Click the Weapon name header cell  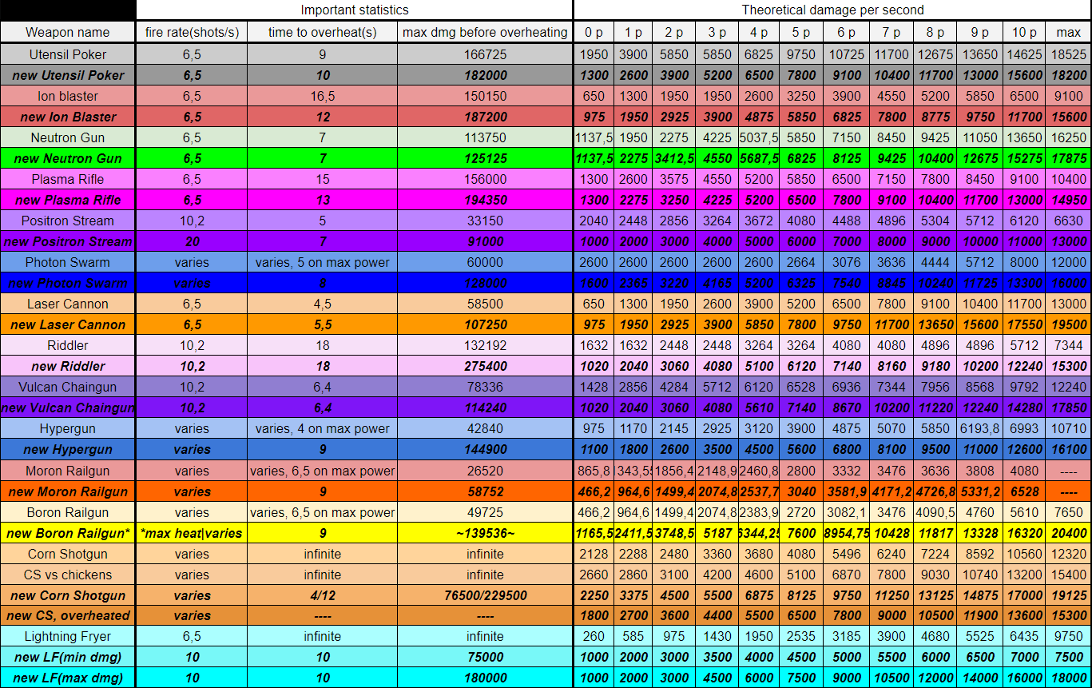tap(68, 33)
